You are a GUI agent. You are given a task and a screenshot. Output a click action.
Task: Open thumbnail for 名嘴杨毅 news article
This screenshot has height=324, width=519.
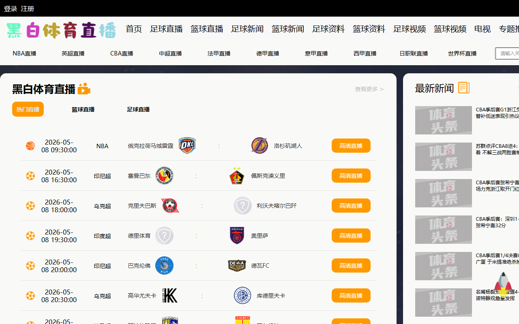444,303
